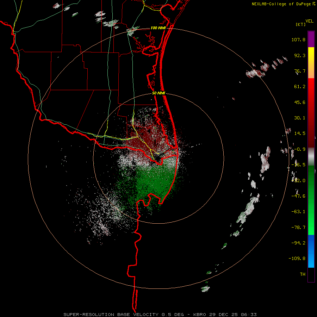317x317 pixels.
Task: Click the 100 NMI range ring label
Action: tap(158, 28)
